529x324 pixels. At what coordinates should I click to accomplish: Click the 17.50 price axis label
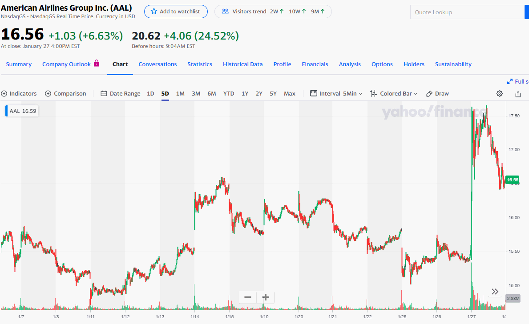[x=514, y=116]
